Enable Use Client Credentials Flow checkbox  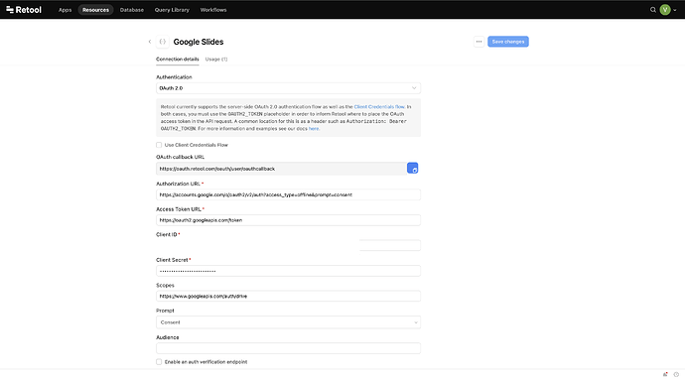159,145
